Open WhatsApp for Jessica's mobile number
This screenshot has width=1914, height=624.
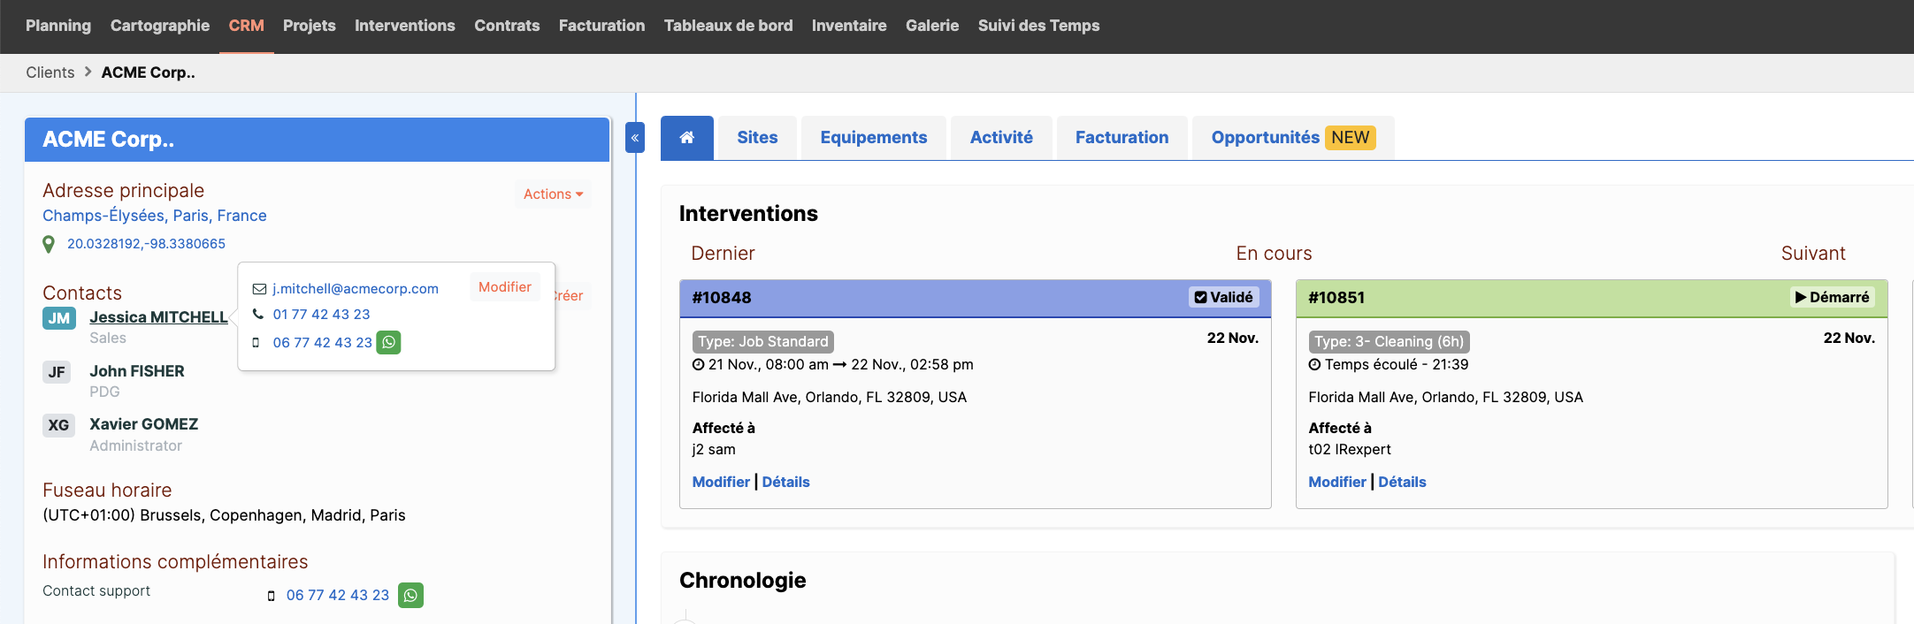point(388,342)
